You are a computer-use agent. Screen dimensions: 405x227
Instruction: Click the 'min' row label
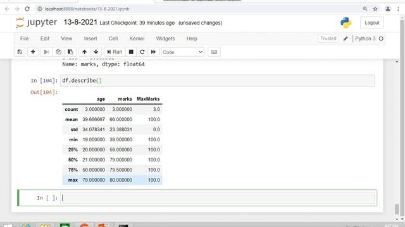pos(73,139)
